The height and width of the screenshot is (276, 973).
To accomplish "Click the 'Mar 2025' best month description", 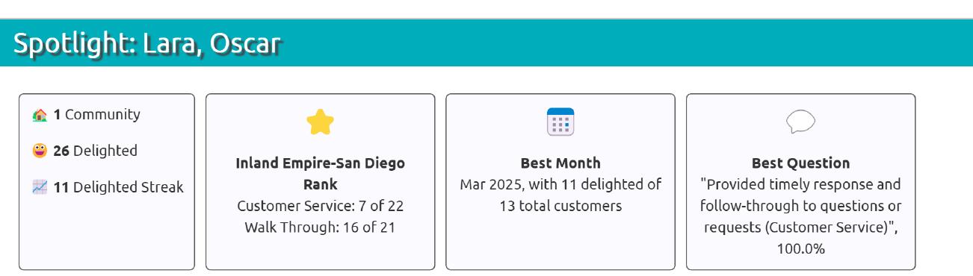I will click(x=560, y=195).
